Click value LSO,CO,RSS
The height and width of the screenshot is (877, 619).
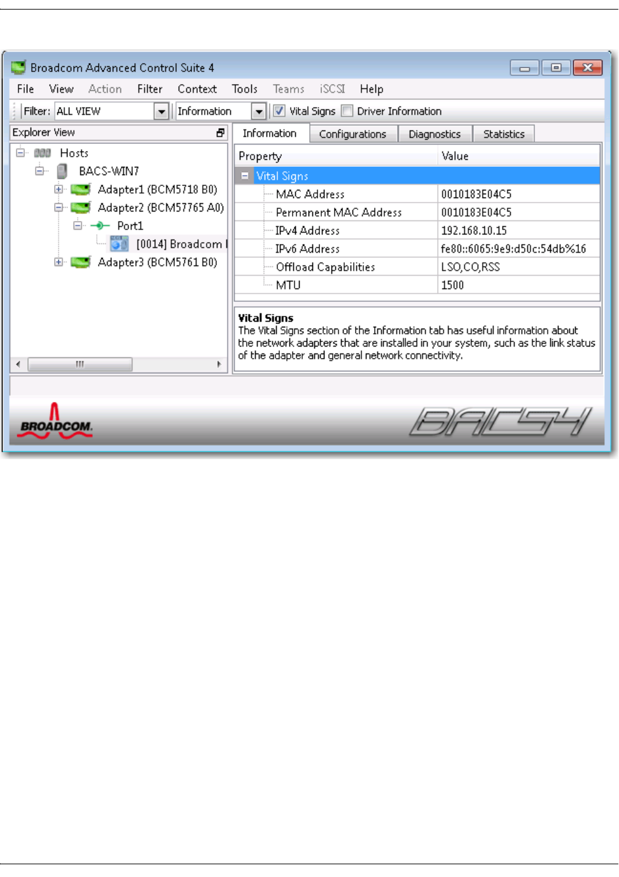(471, 267)
